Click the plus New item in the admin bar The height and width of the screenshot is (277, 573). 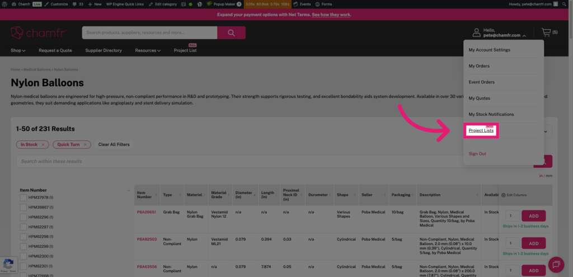pyautogui.click(x=95, y=4)
